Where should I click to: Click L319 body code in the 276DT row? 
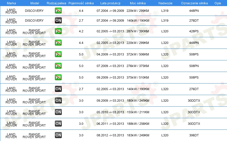click(165, 21)
